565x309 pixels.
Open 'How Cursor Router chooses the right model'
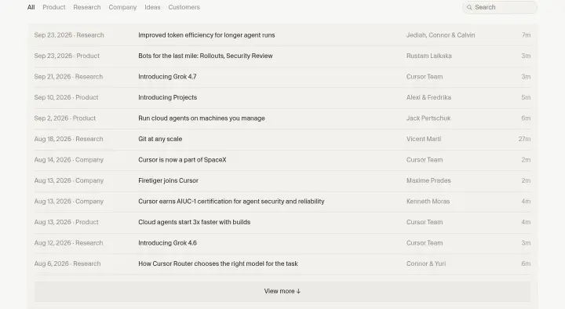coord(218,264)
